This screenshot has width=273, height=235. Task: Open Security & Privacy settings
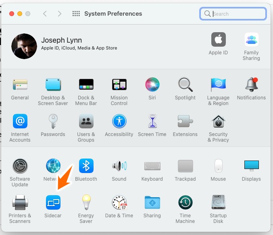[218, 121]
